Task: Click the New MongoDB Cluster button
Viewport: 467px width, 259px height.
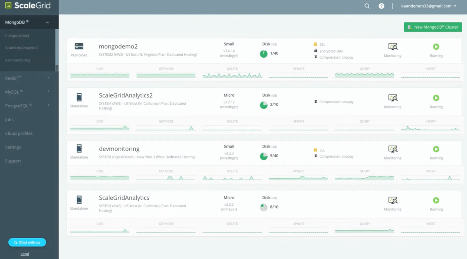Action: (x=433, y=27)
